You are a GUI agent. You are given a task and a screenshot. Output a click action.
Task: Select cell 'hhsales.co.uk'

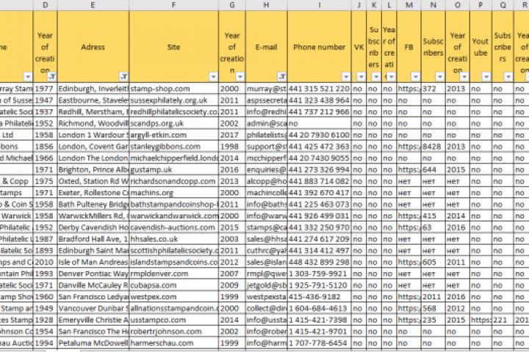click(x=173, y=239)
